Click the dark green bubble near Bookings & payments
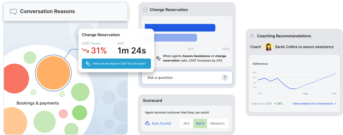 point(80,113)
